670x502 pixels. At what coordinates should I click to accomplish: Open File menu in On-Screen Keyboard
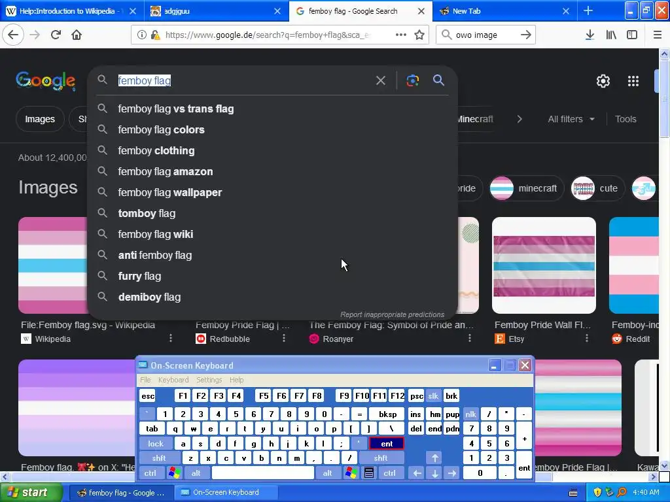145,380
